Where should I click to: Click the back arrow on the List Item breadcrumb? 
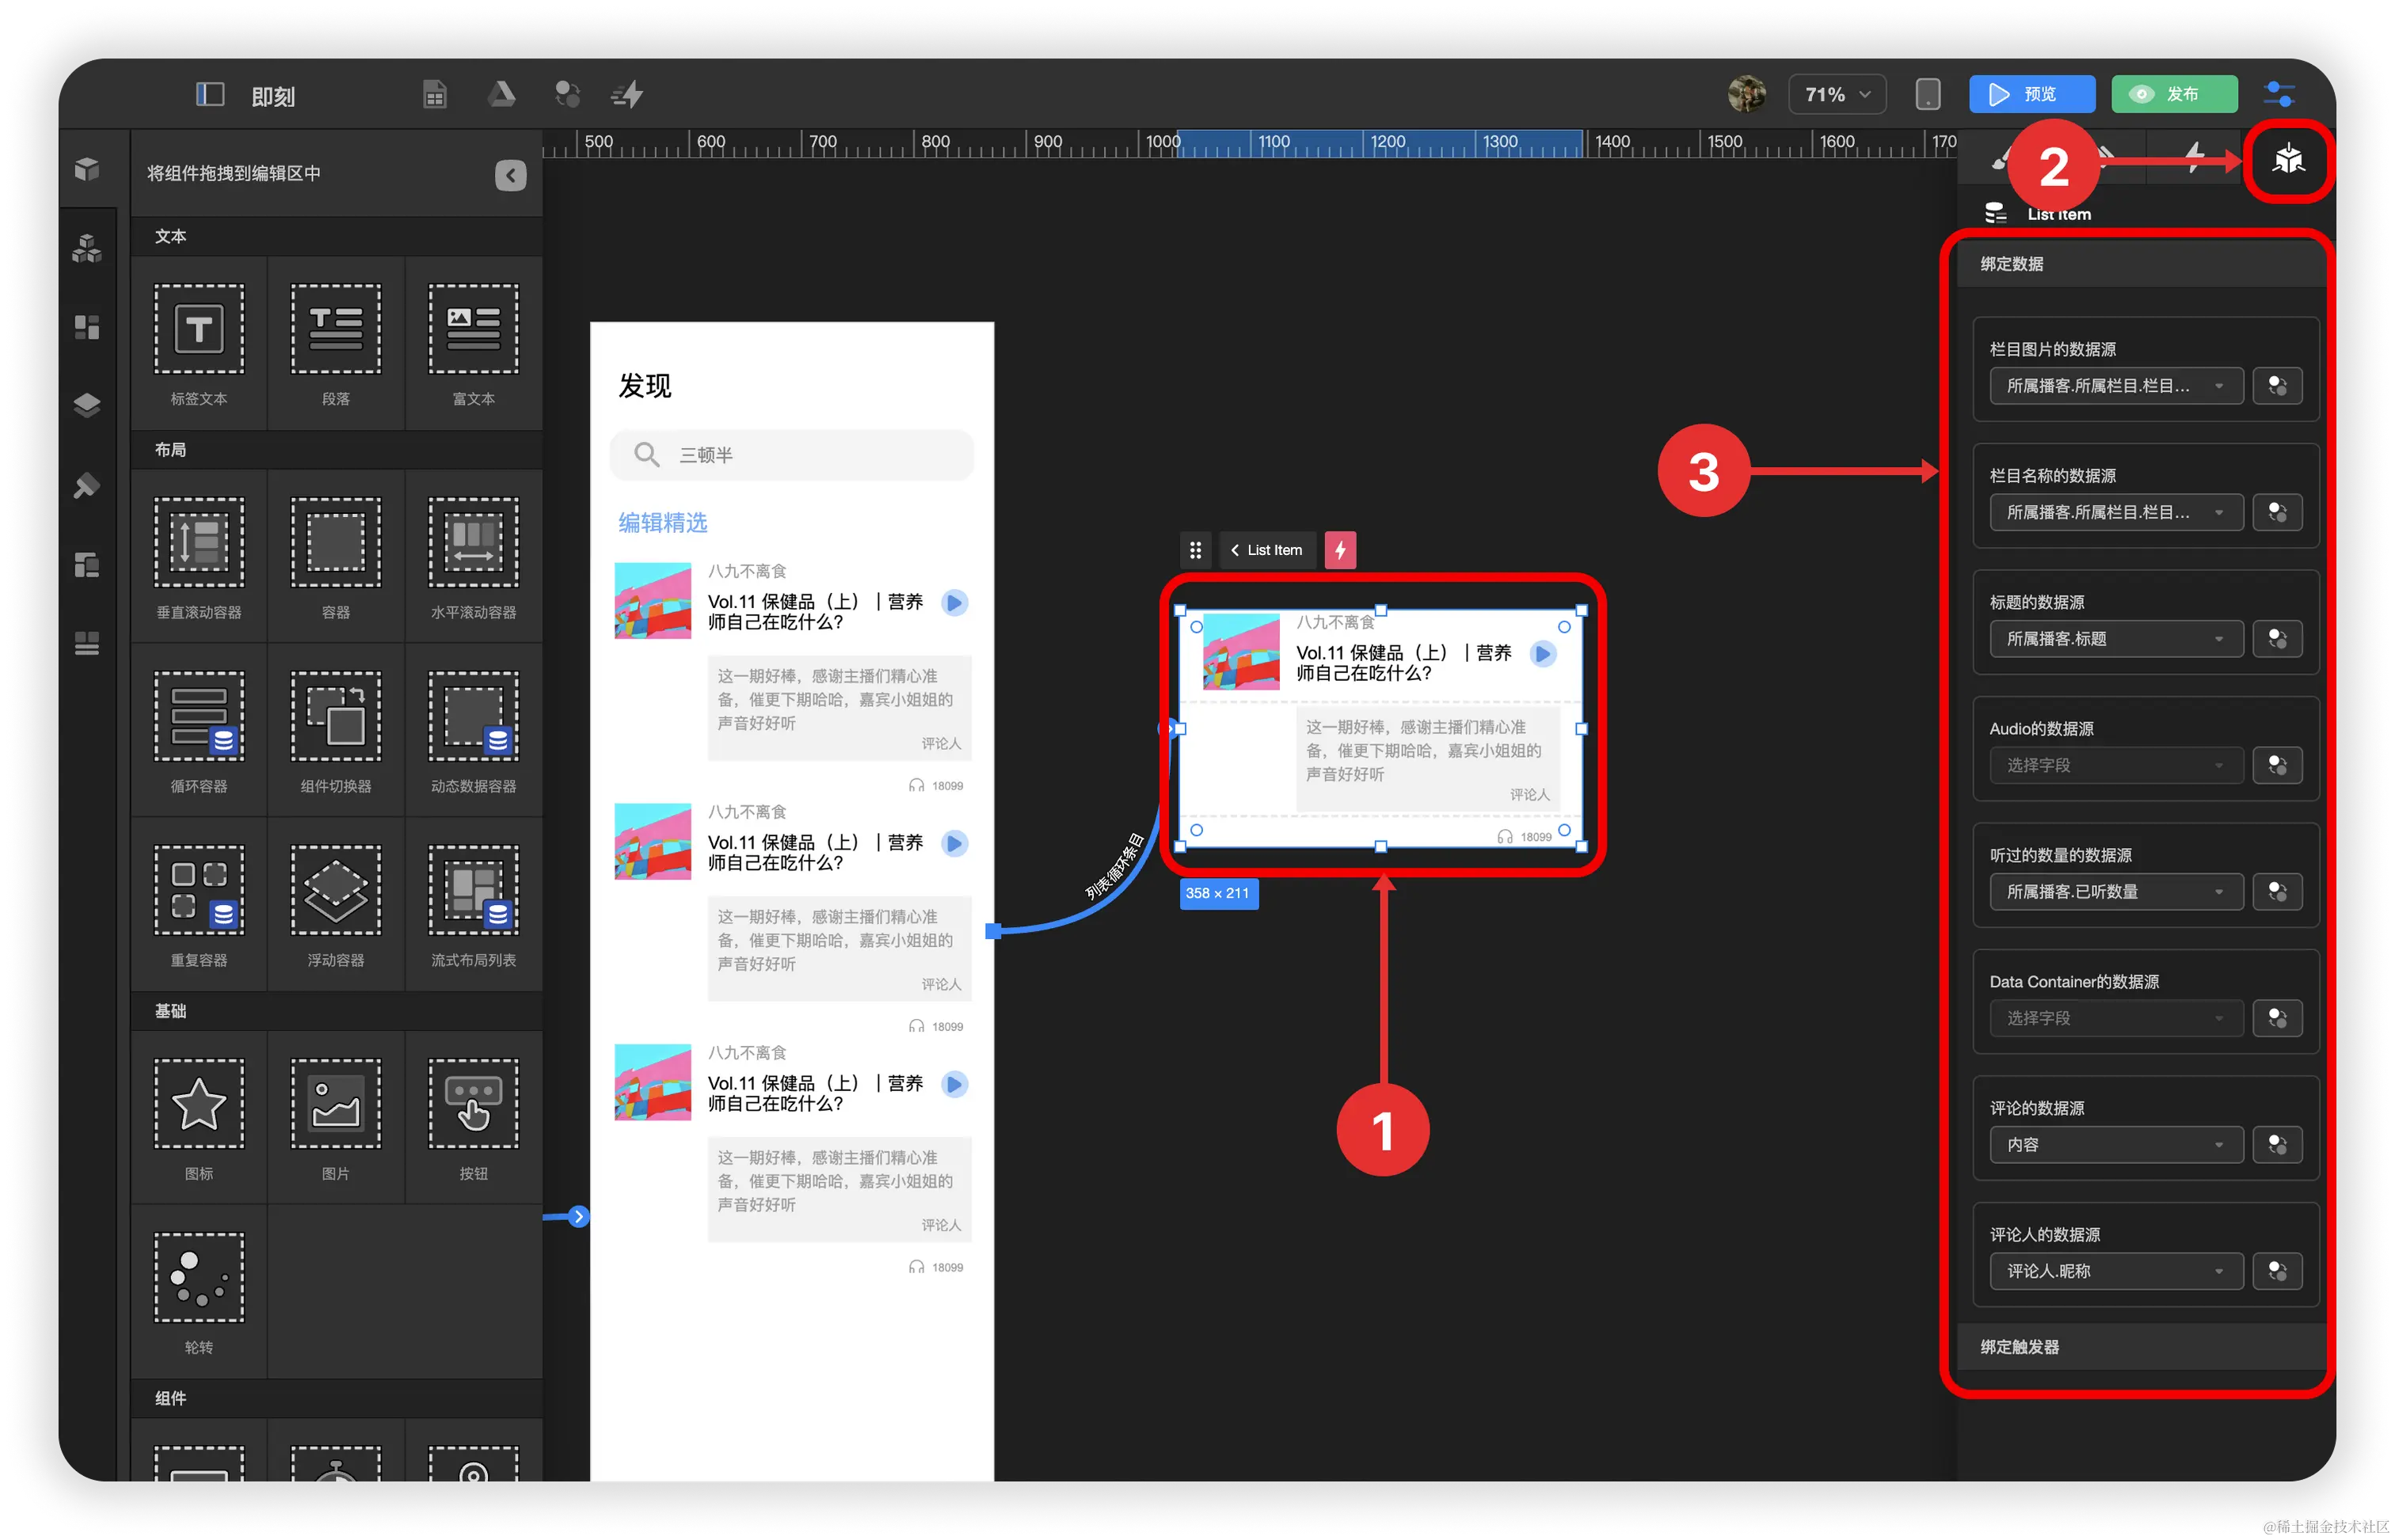coord(1235,550)
